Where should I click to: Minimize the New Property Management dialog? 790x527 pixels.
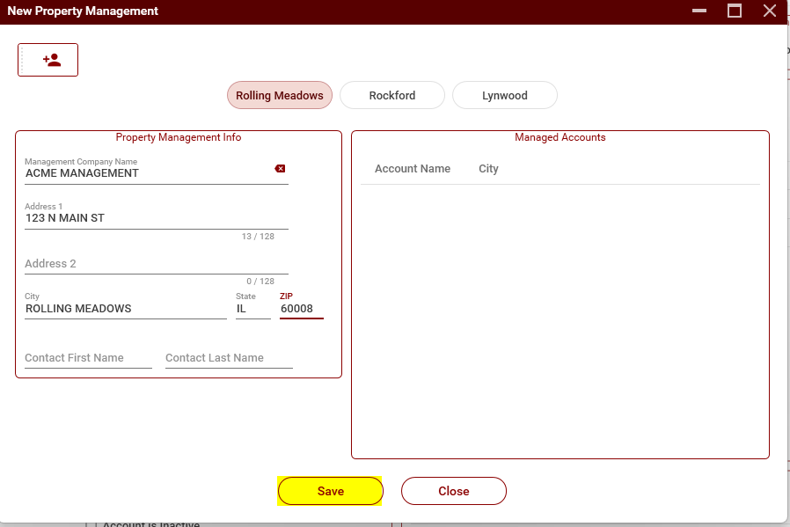(x=700, y=11)
